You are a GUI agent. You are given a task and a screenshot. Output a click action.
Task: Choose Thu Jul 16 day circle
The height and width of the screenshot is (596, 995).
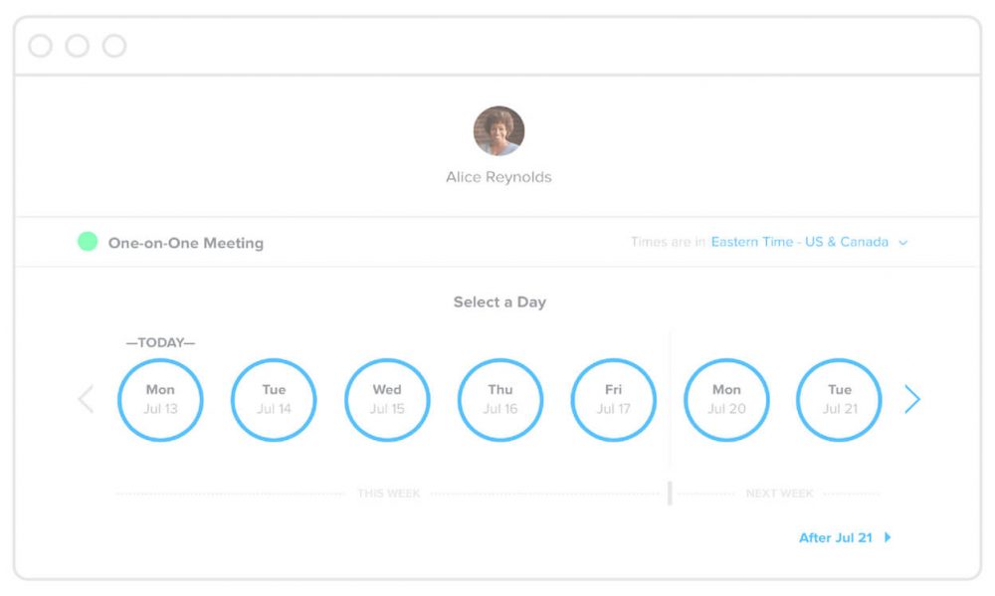click(500, 400)
